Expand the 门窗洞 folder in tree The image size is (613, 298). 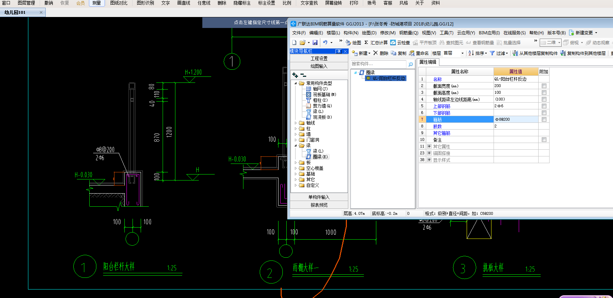pos(296,140)
